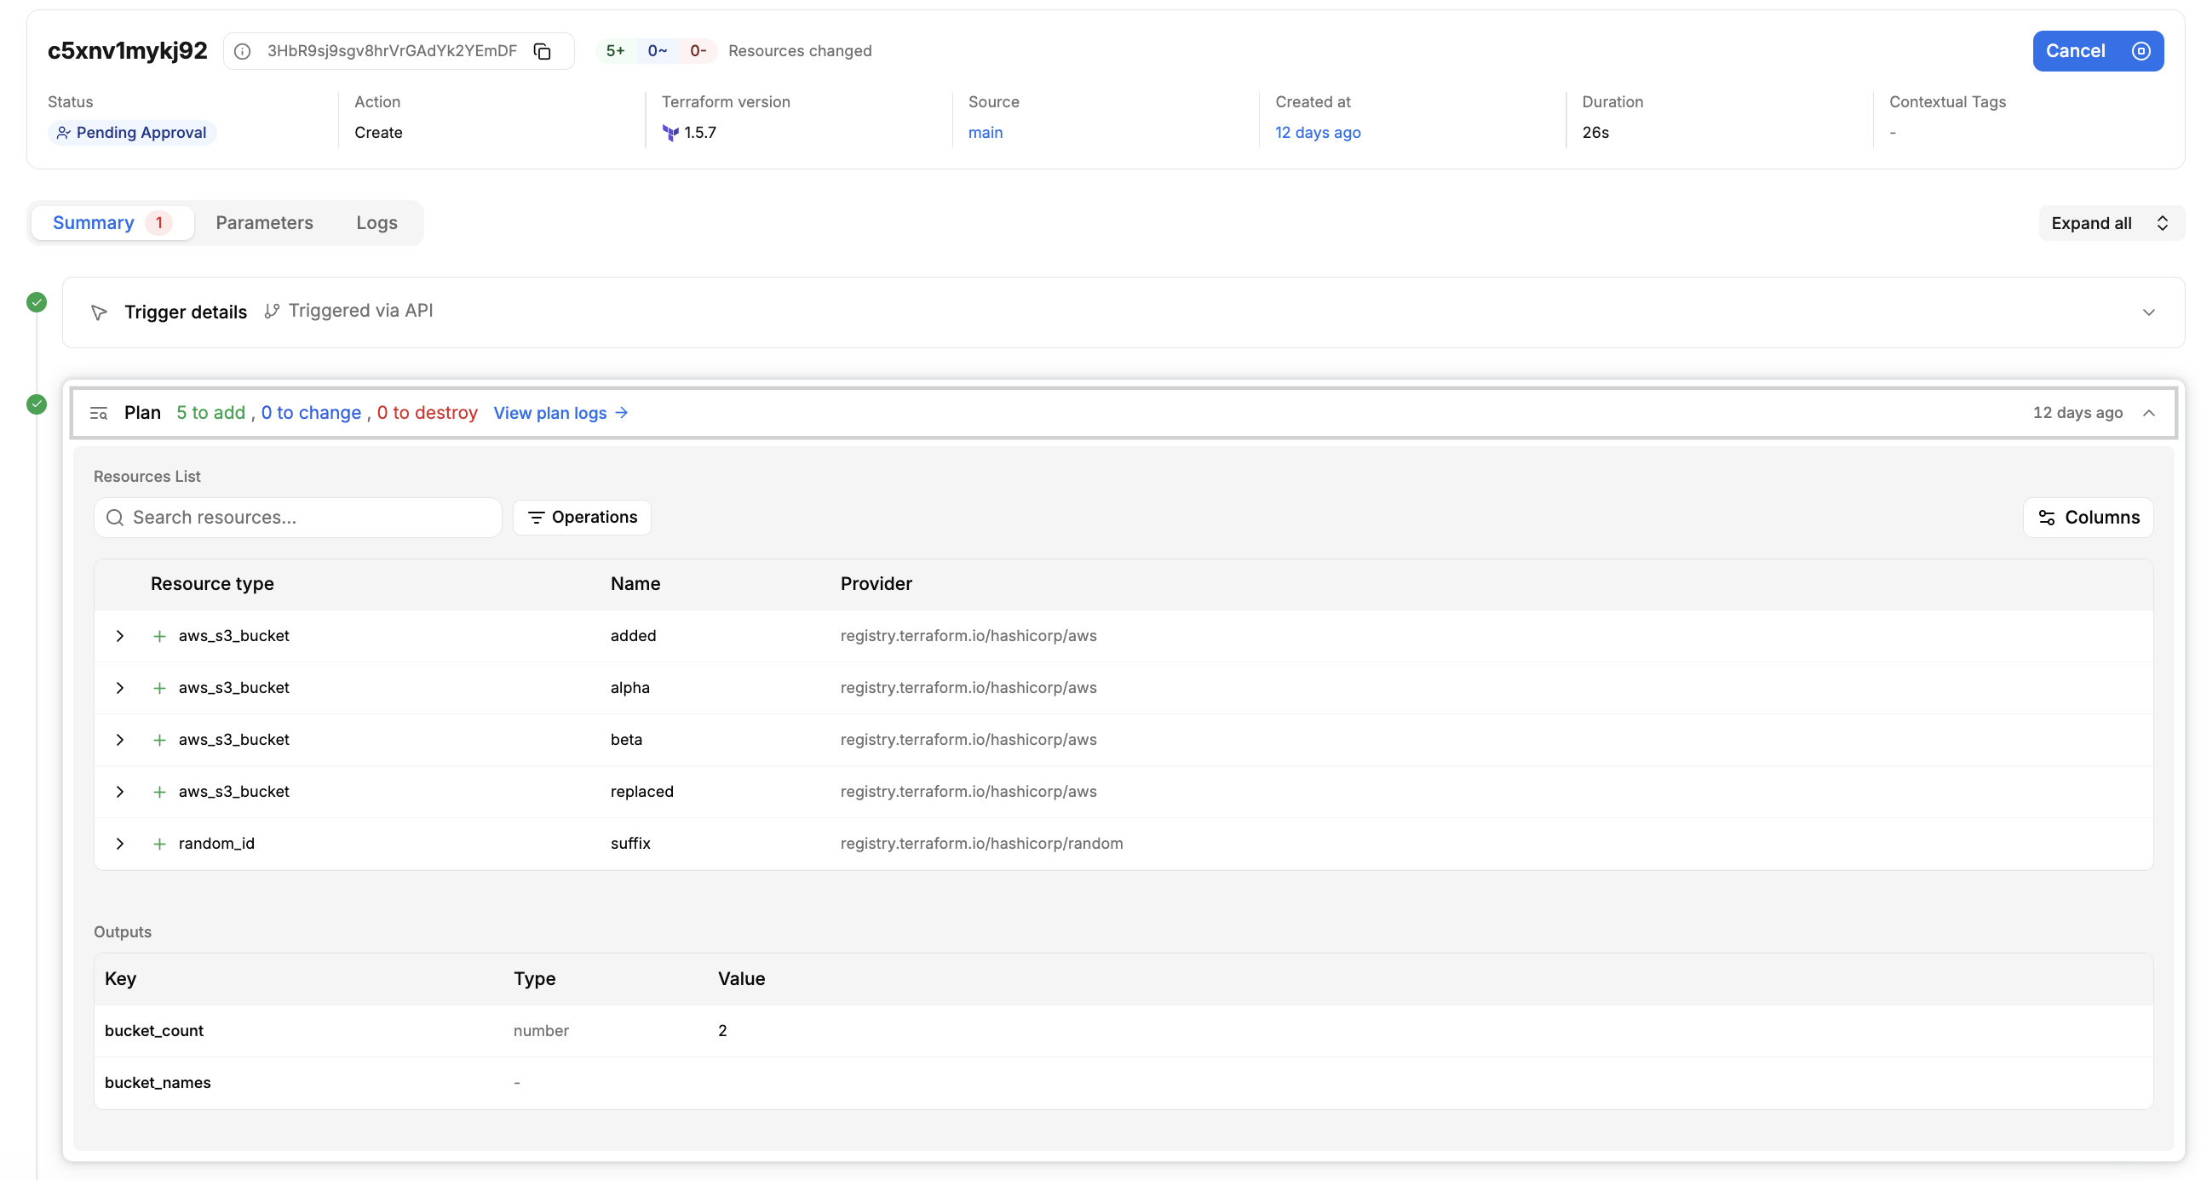Screen dimensions: 2201x1180
Task: Click the name cell beta
Action: [x=626, y=741]
